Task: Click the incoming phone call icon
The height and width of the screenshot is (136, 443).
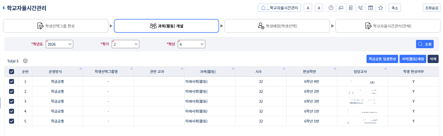Action: [361, 8]
